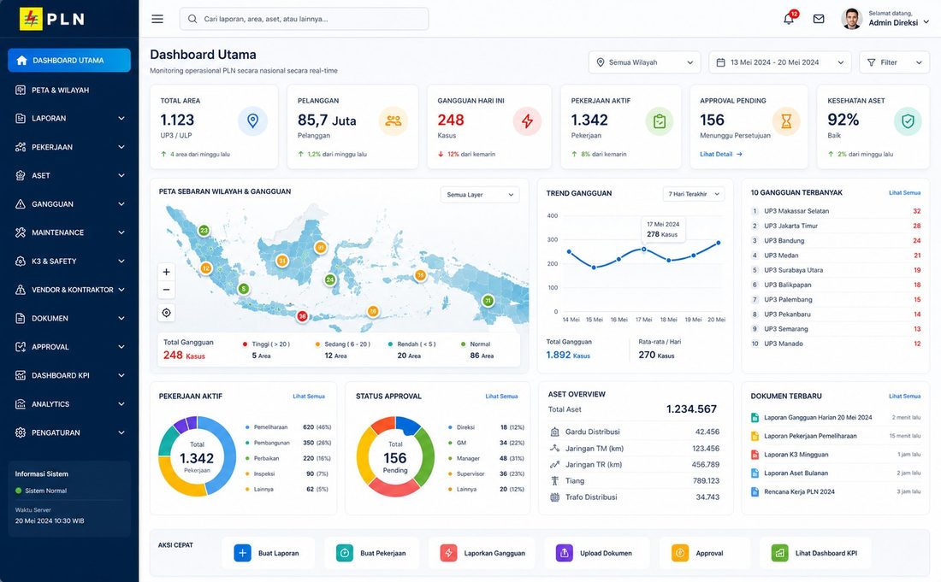The width and height of the screenshot is (941, 582).
Task: Click the Lihat Dashboard KPI green icon
Action: click(779, 553)
